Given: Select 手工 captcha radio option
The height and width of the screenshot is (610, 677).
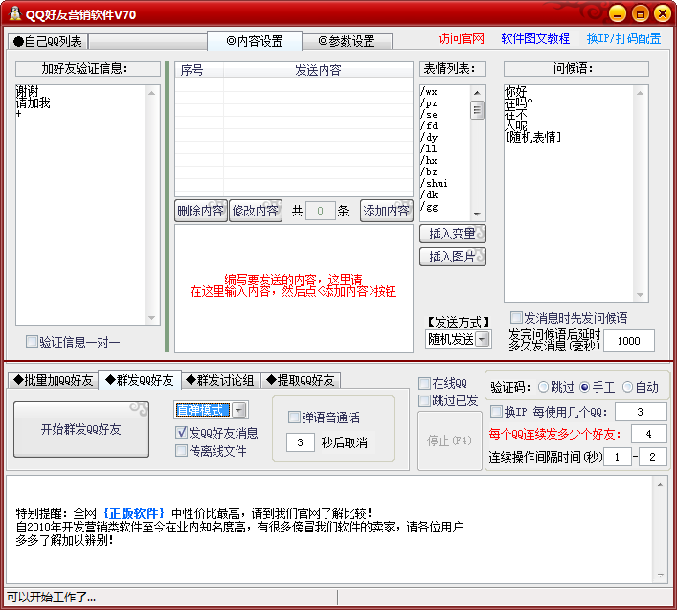Looking at the screenshot, I should (x=585, y=387).
